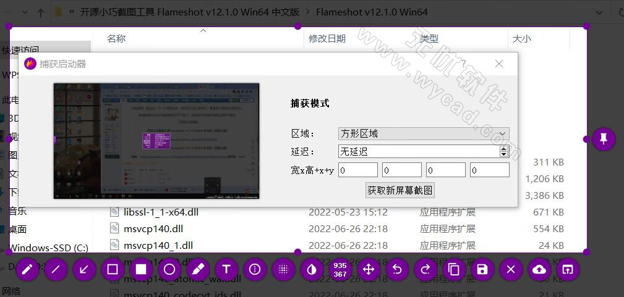Select the straight Line tool

[x=56, y=269]
